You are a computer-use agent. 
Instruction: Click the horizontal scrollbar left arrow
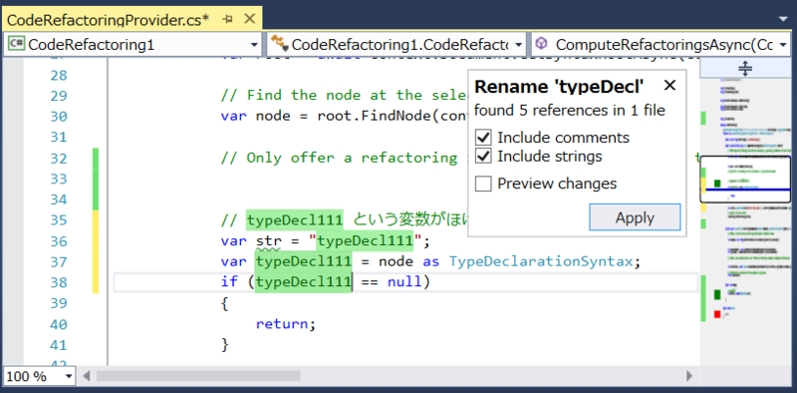(x=87, y=376)
